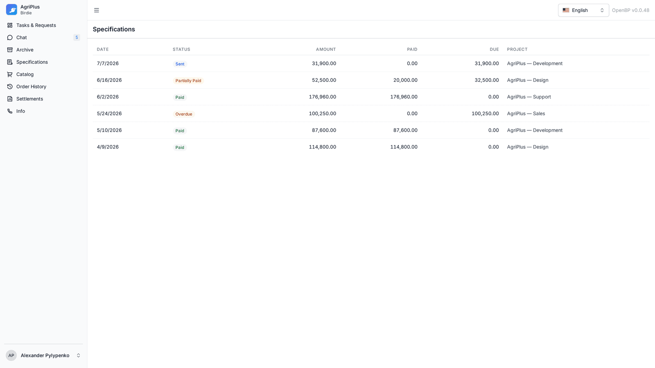
Task: Select the 6/16/2026 specification date
Action: click(109, 80)
